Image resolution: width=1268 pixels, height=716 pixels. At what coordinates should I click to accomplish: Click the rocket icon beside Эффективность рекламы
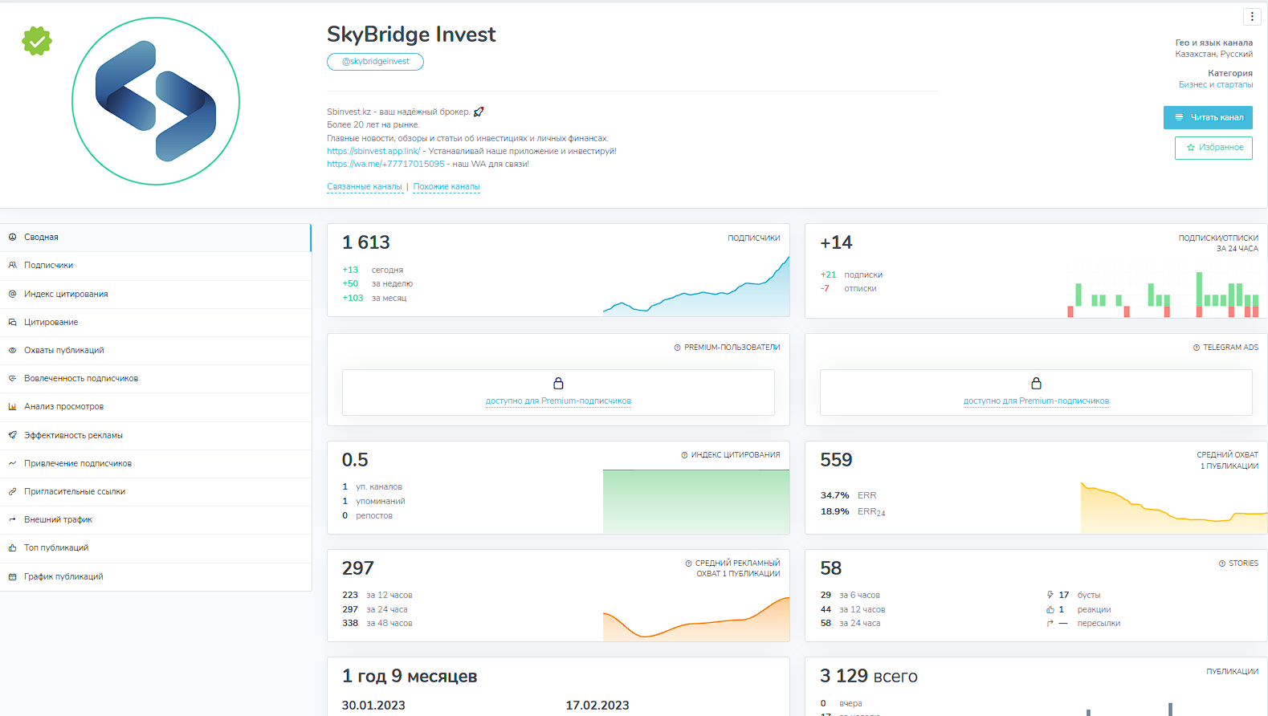12,436
